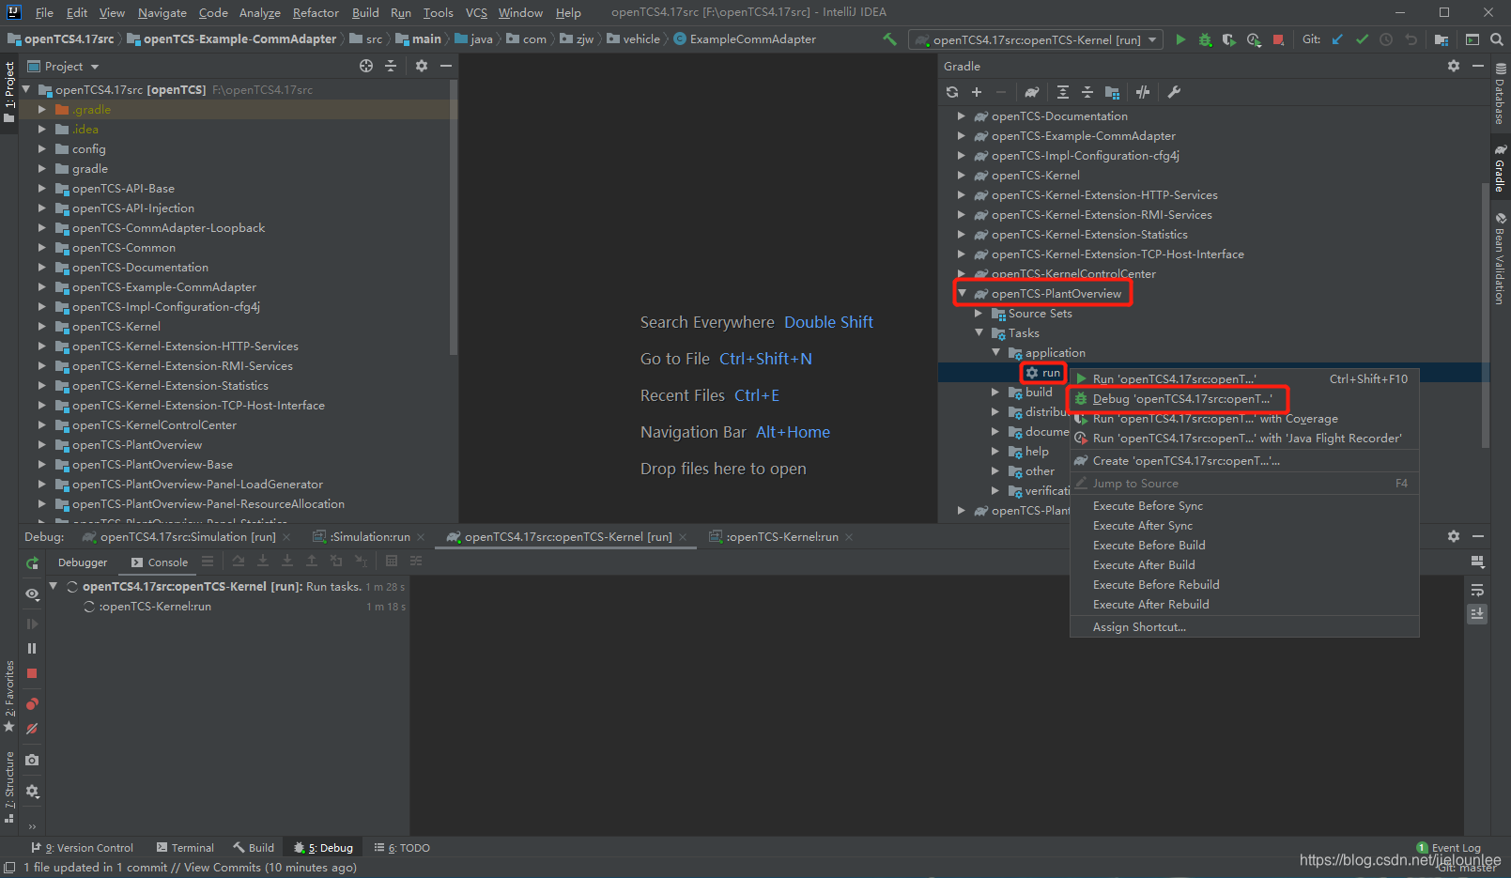Image resolution: width=1511 pixels, height=878 pixels.
Task: Click Pause Program in Debug panel
Action: coord(32,649)
